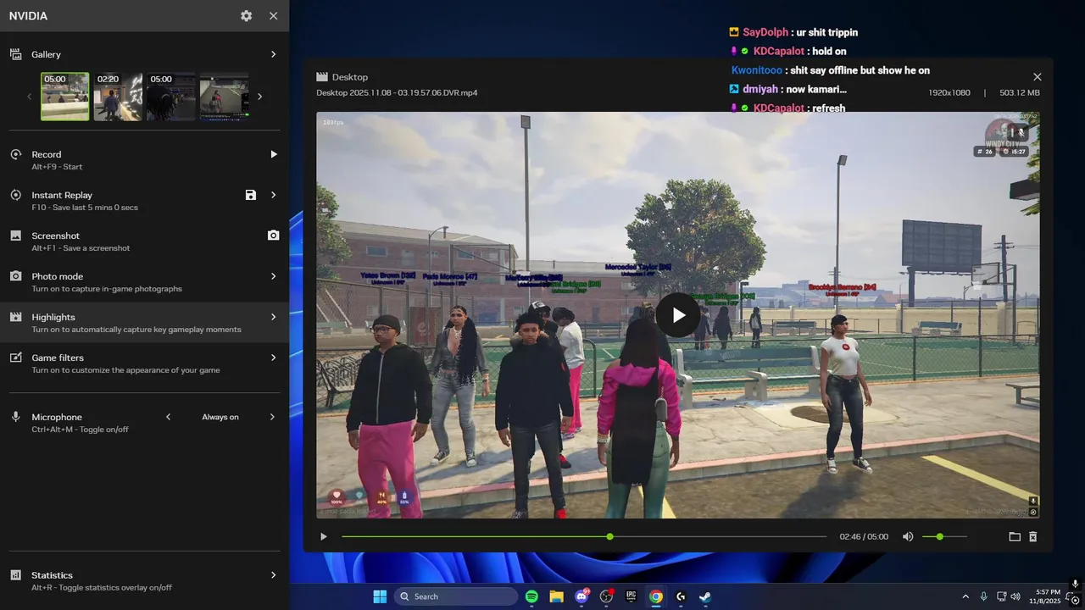Click the Record menu row label
1085x610 pixels.
(47, 154)
